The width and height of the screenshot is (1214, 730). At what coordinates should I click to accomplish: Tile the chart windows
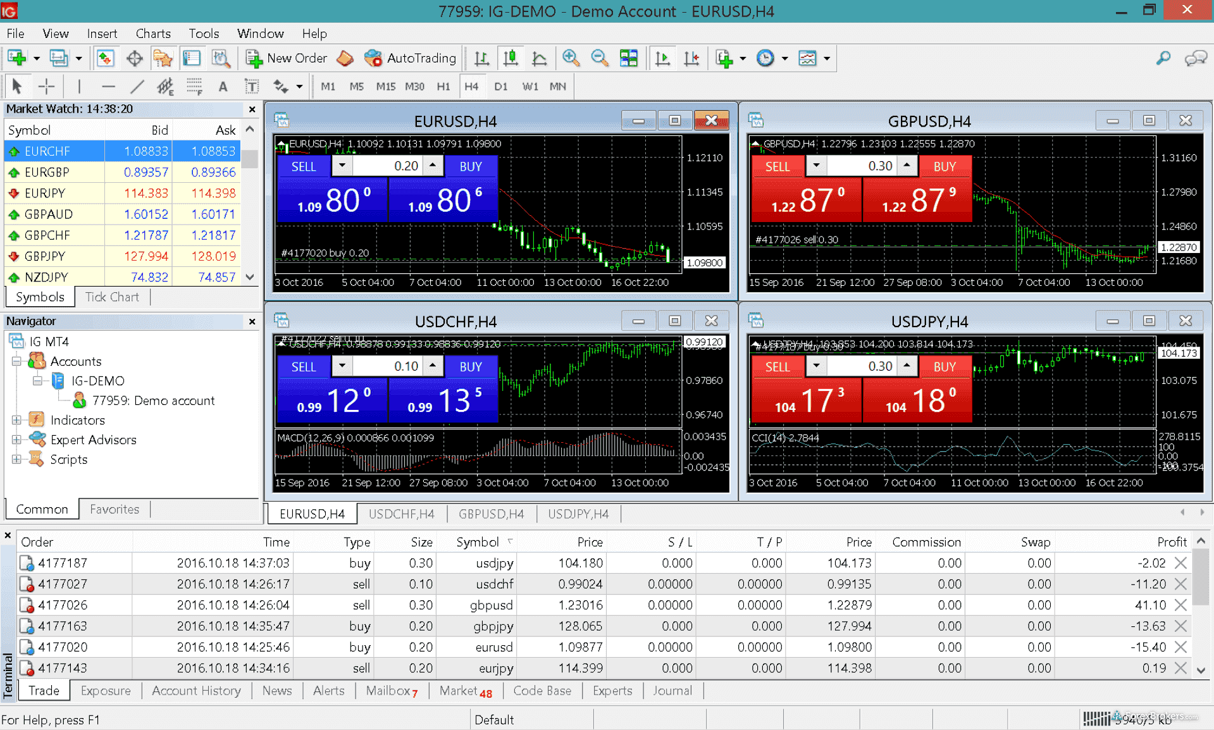[629, 58]
